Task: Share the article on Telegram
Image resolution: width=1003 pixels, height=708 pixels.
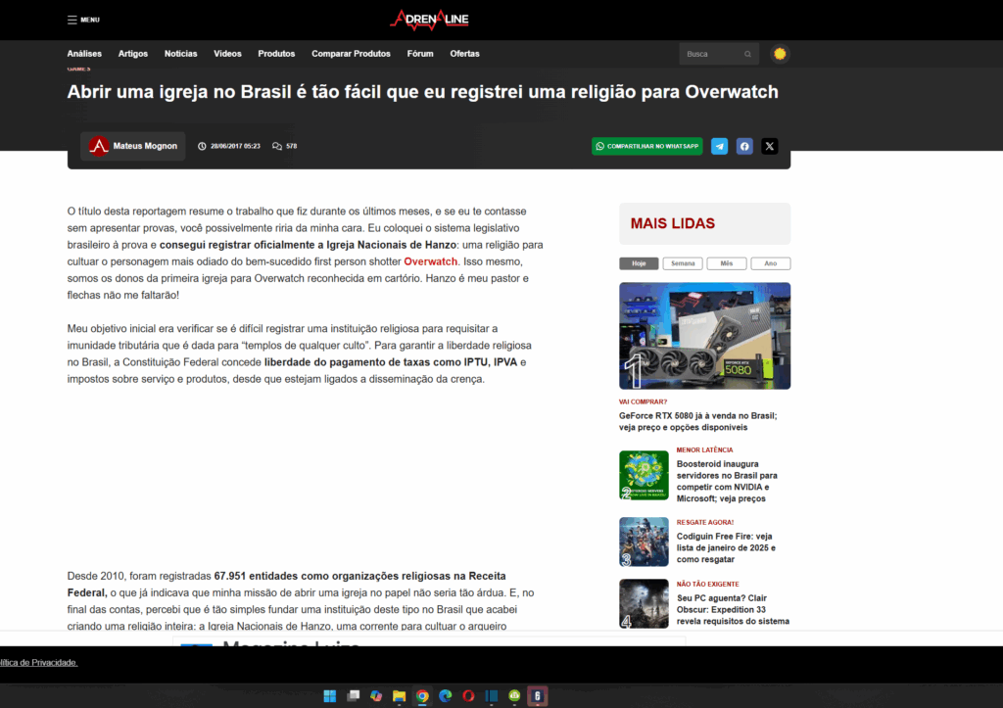Action: [720, 146]
